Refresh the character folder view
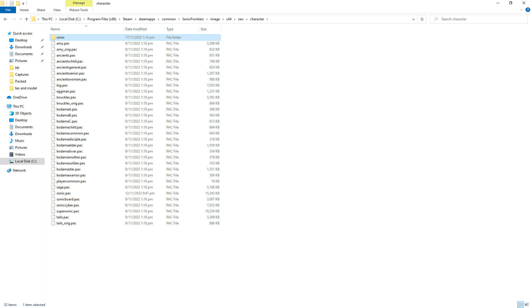Image resolution: width=531 pixels, height=308 pixels. coord(422,19)
